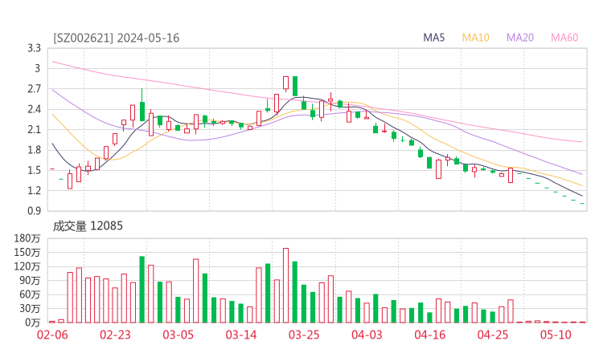Click the [SZ002621] 2024-05-16 title
The width and height of the screenshot is (595, 353).
(x=116, y=39)
